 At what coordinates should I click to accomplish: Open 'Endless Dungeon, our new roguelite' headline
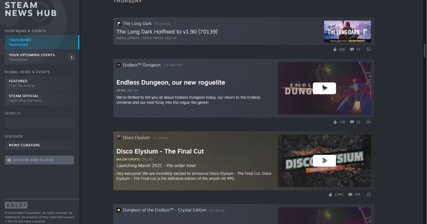(171, 82)
